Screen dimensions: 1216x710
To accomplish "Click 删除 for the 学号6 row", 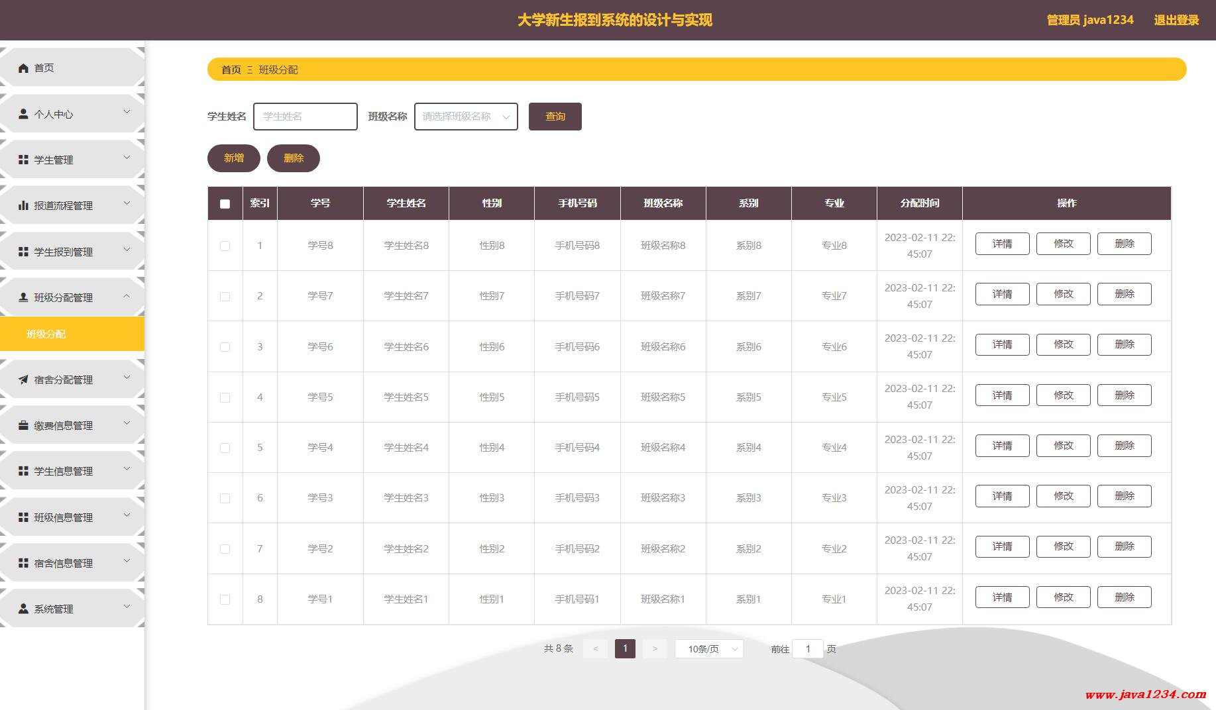I will 1125,344.
